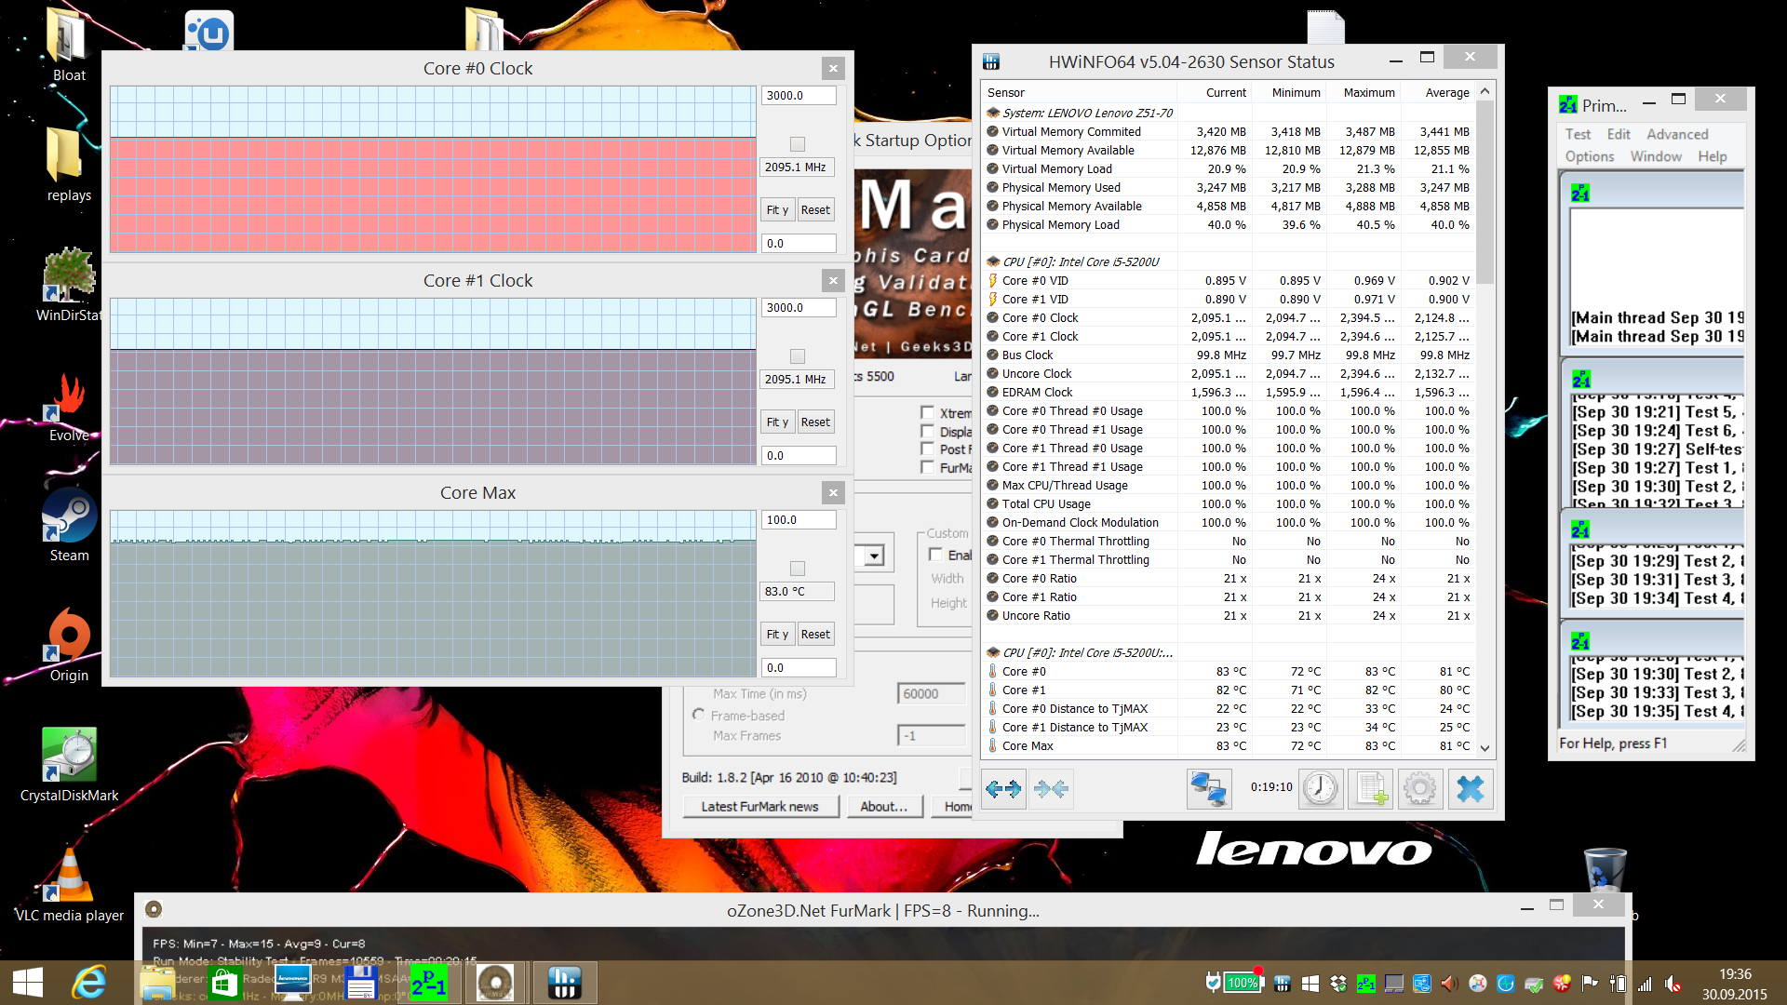Click the Max Time 60000 input field
The image size is (1787, 1005).
point(931,693)
